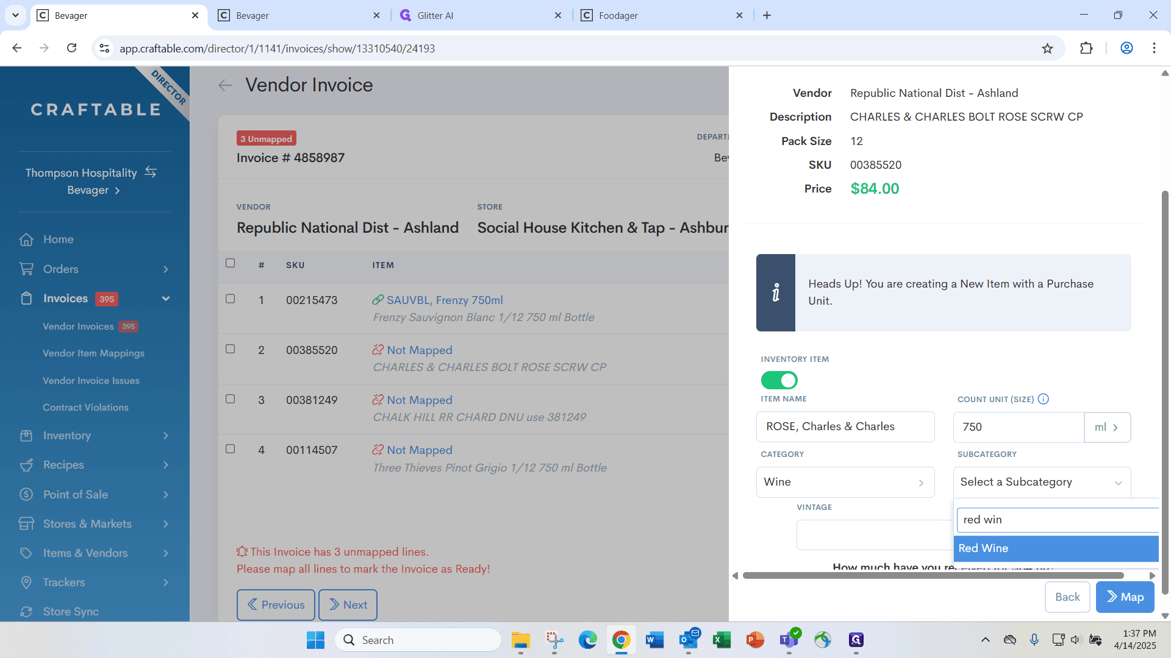The image size is (1171, 658).
Task: Expand the Stores & Markets section
Action: (166, 524)
